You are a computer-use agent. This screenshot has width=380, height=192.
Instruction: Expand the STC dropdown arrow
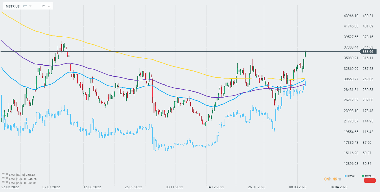30,6
